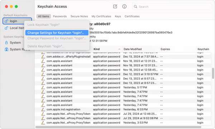Click the key icon of com.apple.ind.registration row
The width and height of the screenshot is (215, 129).
(x=43, y=109)
